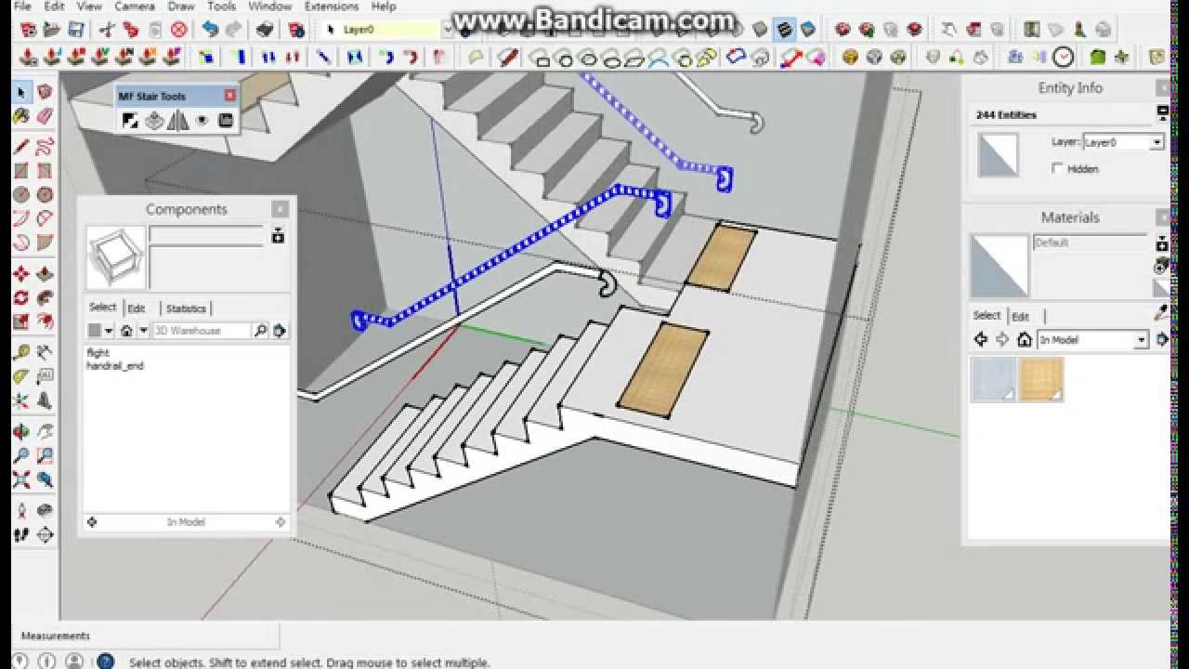
Task: Switch to Materials Edit tab
Action: click(x=1020, y=316)
